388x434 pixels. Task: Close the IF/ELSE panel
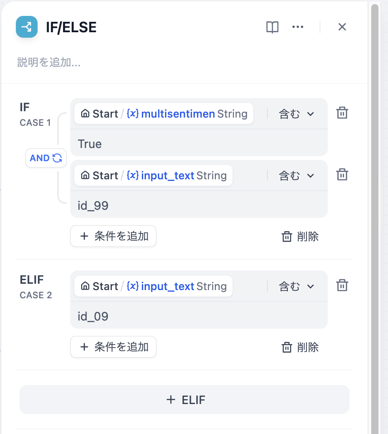(x=342, y=27)
